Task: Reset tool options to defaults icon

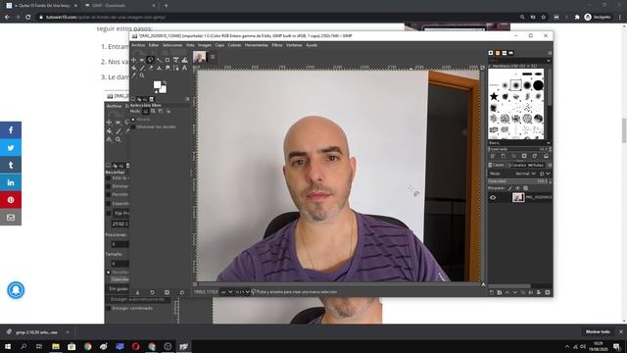Action: pyautogui.click(x=182, y=292)
